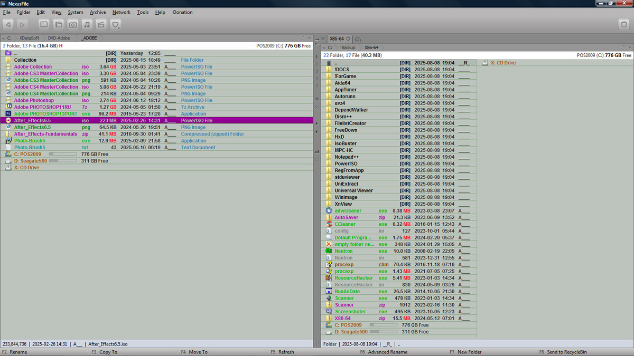634x356 pixels.
Task: Open the Donation menu
Action: (x=183, y=12)
